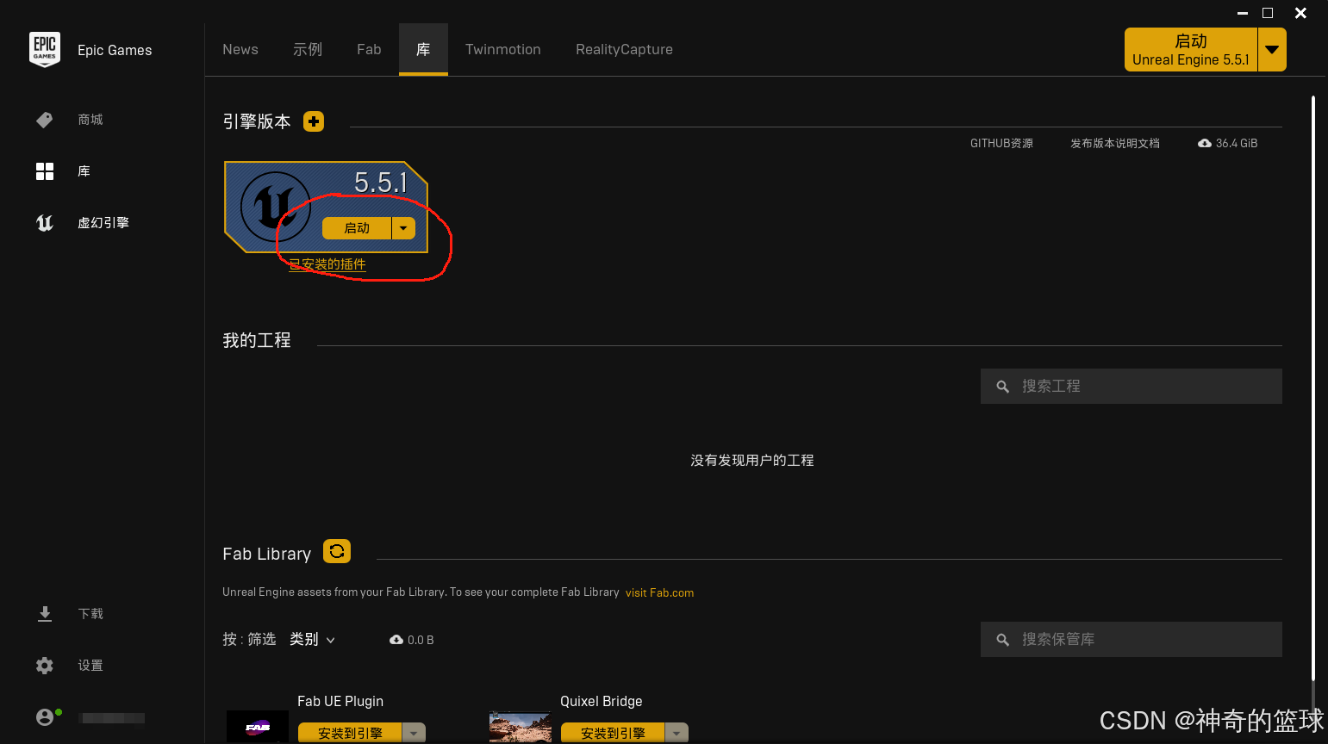Click the 我的工程 section heading
Viewport: 1328px width, 744px height.
(x=257, y=340)
